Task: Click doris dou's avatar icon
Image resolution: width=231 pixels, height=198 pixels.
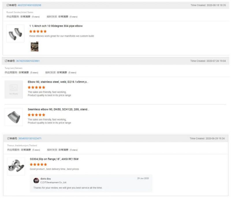Action: [x=36, y=180]
